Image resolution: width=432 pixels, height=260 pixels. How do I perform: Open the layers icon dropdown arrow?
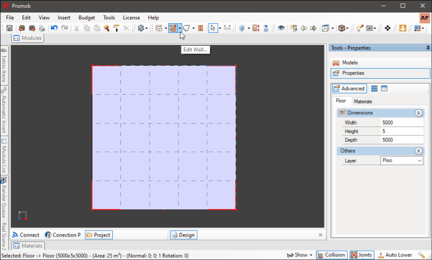(x=249, y=28)
